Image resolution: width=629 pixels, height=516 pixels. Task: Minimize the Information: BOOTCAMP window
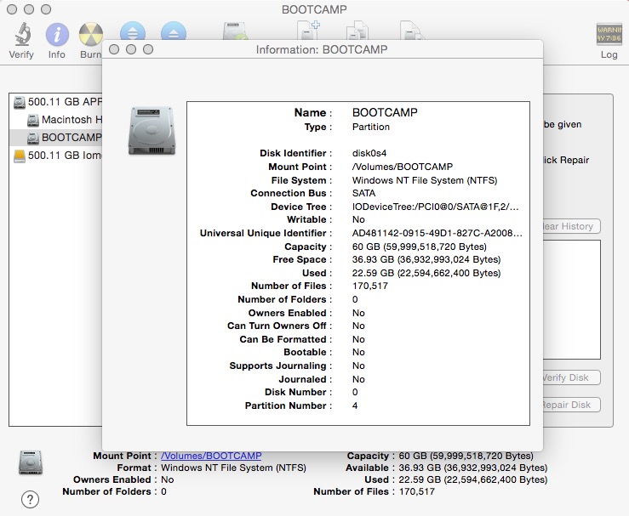[x=131, y=49]
